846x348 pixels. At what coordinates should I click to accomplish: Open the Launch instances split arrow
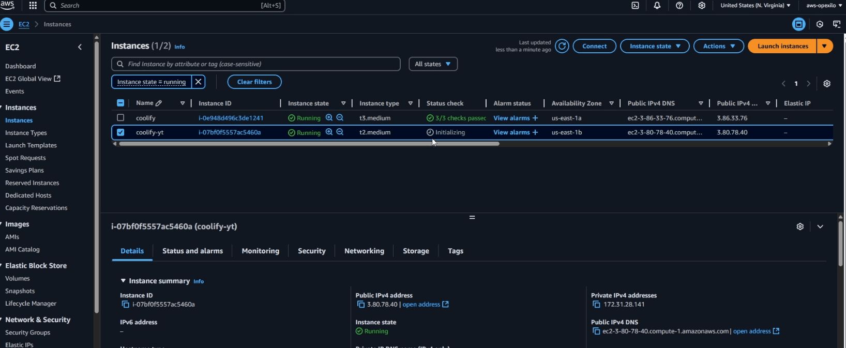(825, 46)
